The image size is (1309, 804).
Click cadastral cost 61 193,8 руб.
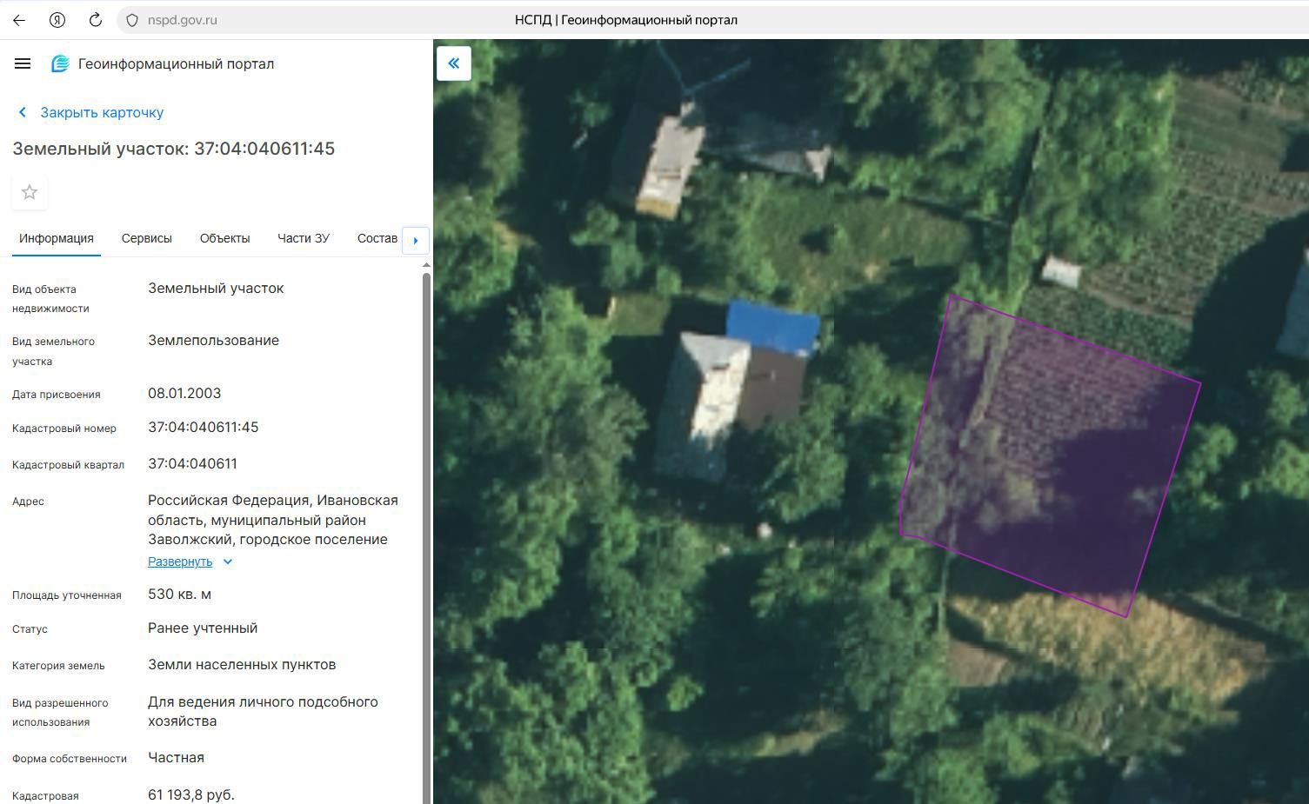[191, 794]
